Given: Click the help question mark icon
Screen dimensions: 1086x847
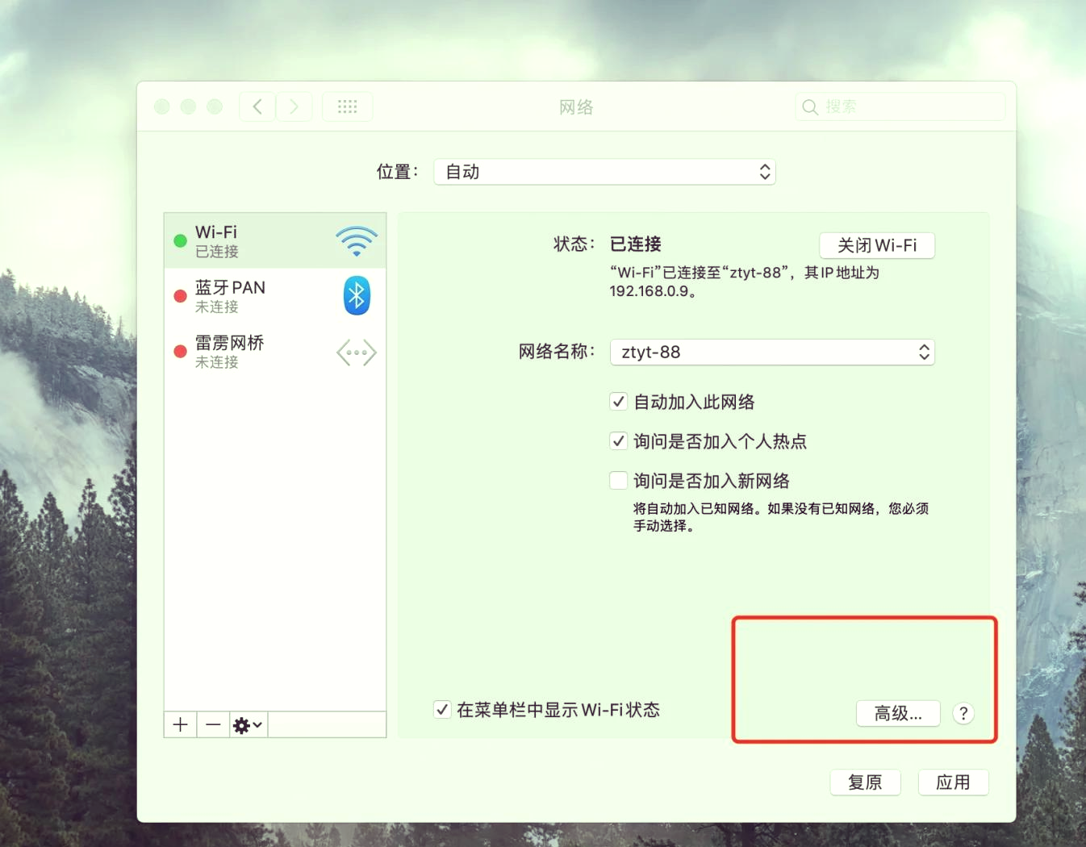Looking at the screenshot, I should [x=963, y=713].
